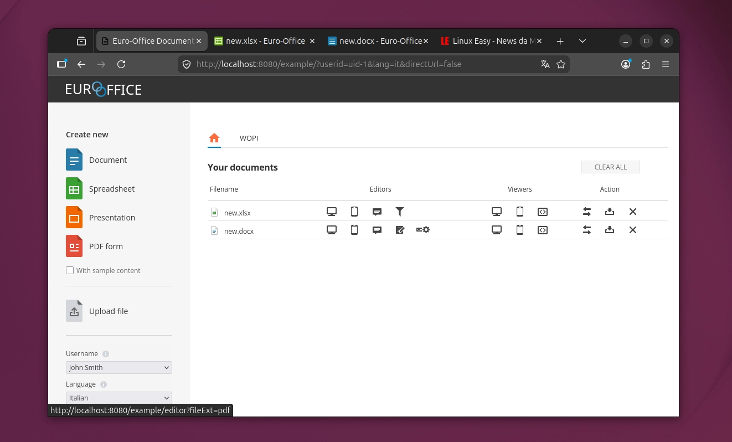Open new.docx in desktop viewer

coord(497,230)
